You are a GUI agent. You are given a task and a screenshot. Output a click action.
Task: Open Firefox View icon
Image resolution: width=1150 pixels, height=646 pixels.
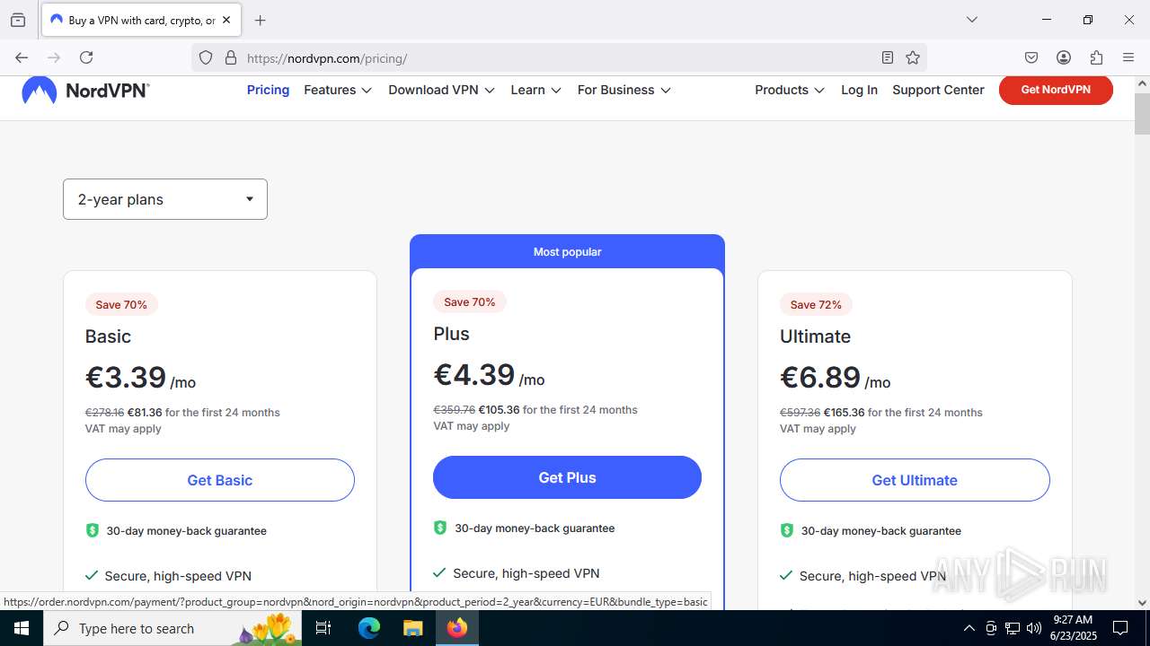click(18, 20)
